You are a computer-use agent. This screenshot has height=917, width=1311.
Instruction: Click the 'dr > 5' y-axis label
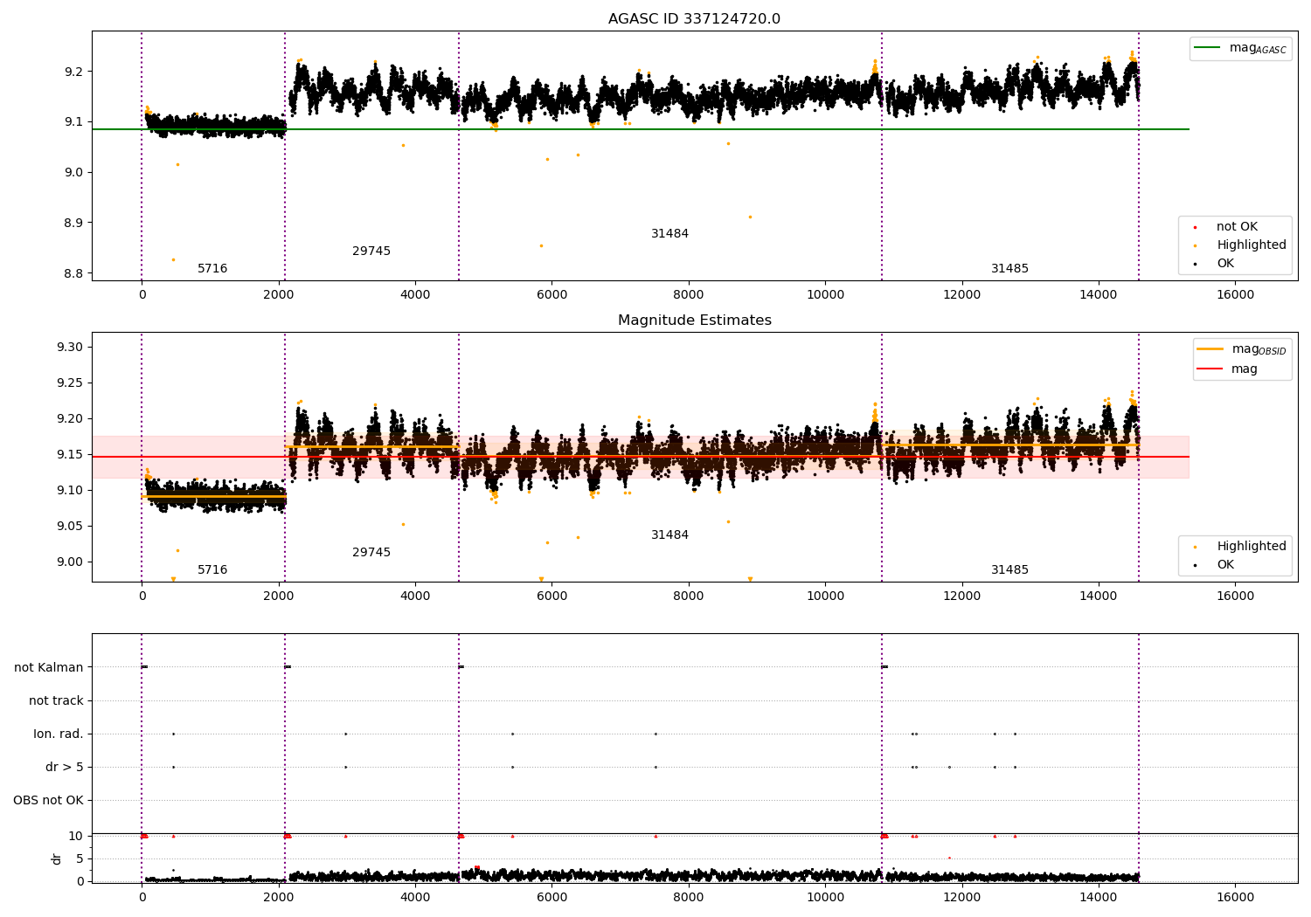(65, 768)
